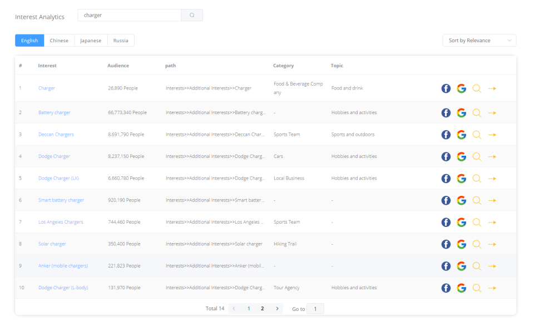Select the English language tab

pos(29,41)
